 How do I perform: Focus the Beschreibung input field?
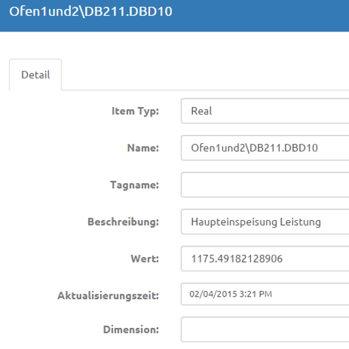[265, 222]
